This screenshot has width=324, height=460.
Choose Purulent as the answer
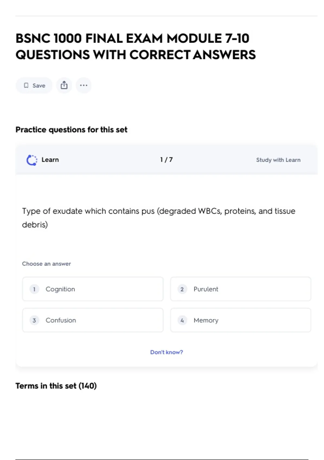240,289
